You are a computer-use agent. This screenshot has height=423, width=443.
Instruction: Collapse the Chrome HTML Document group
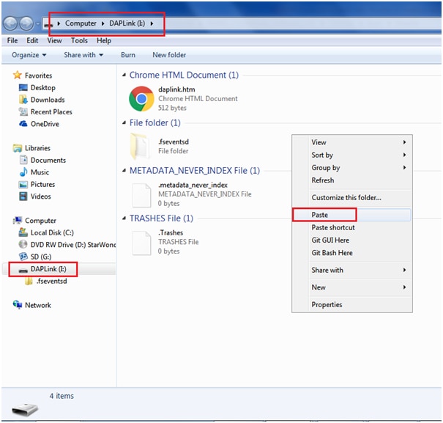coord(124,75)
